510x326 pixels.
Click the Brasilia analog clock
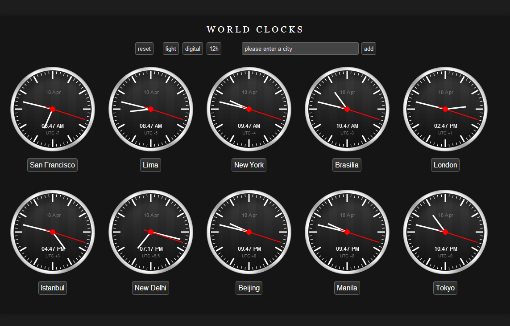[x=347, y=109]
